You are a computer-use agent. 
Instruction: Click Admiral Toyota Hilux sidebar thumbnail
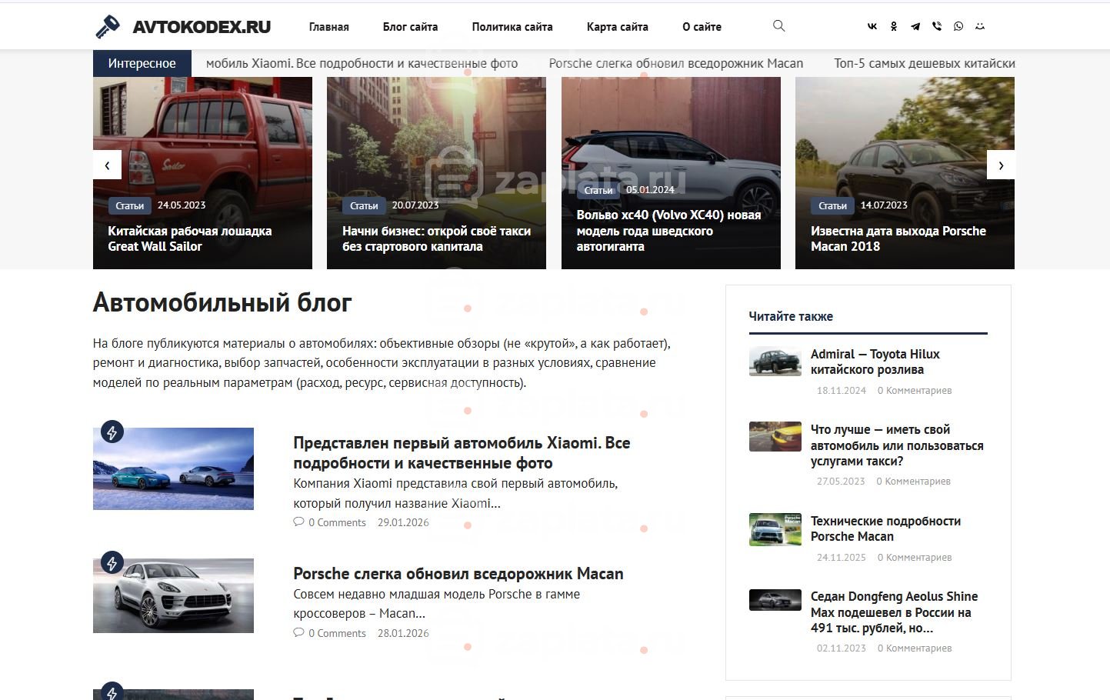(775, 362)
